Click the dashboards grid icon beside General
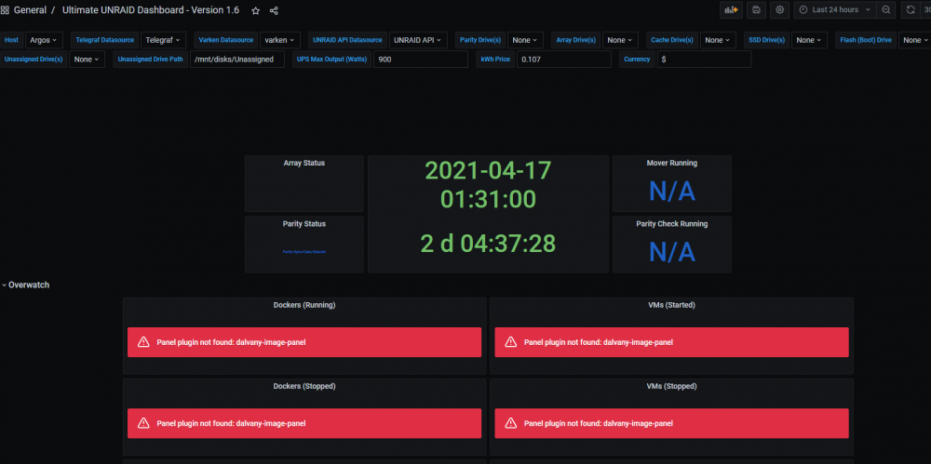 click(x=5, y=10)
